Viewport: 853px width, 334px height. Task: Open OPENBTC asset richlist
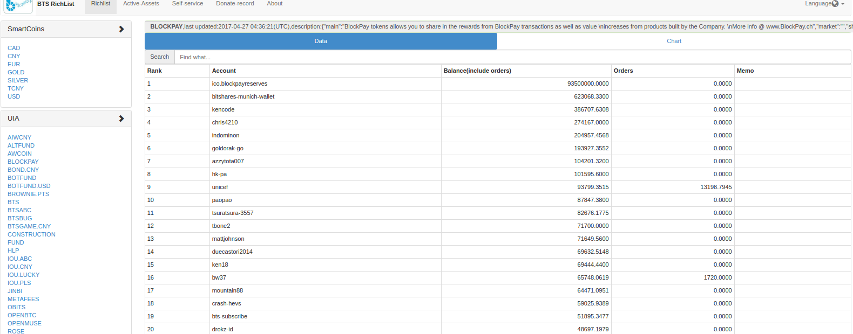click(22, 315)
